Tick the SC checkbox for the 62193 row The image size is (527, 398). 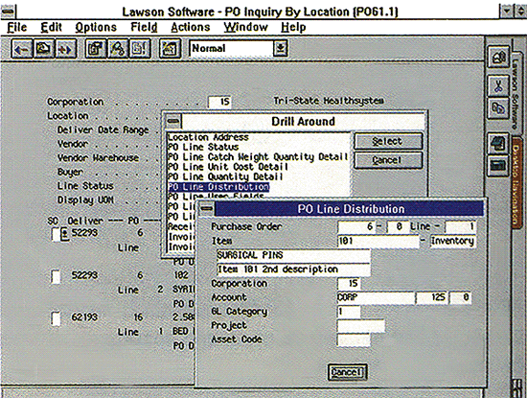point(57,318)
